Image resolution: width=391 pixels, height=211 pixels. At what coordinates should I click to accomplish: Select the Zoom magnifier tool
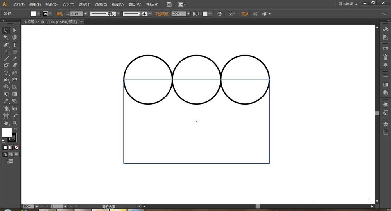coord(15,123)
